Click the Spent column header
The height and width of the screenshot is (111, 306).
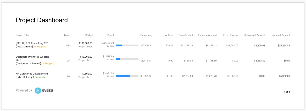[110, 35]
